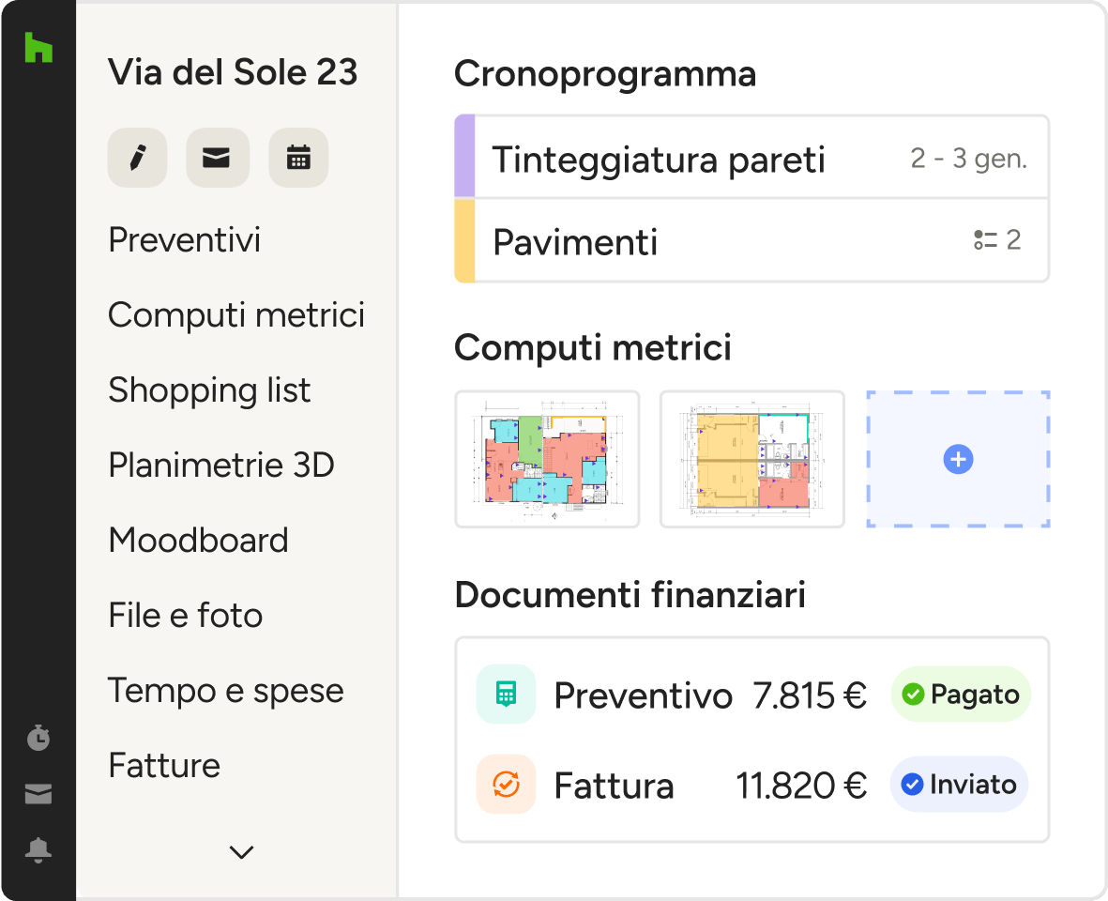Click the Pagato status badge
The image size is (1108, 901).
tap(960, 695)
